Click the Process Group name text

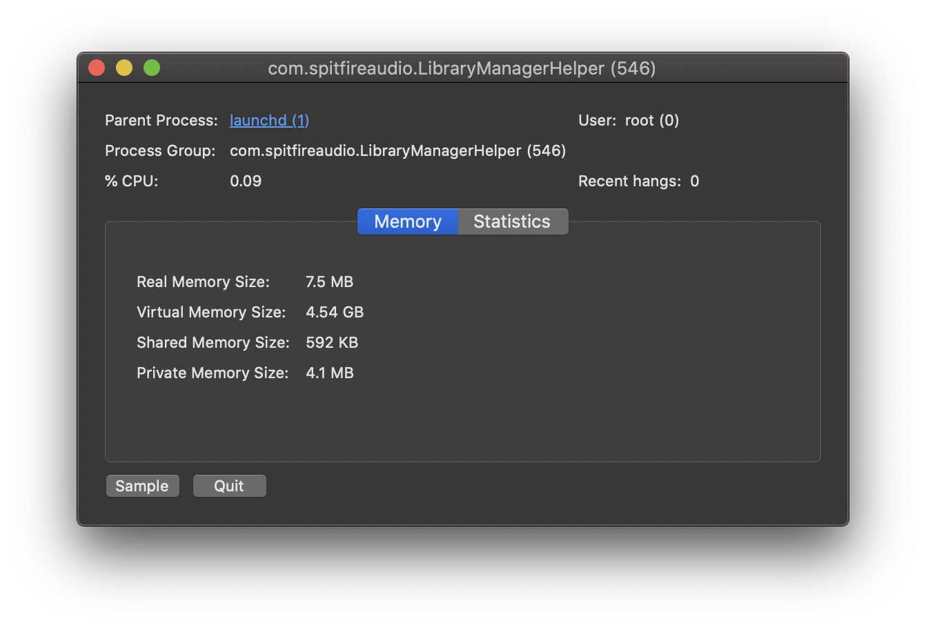(x=397, y=150)
